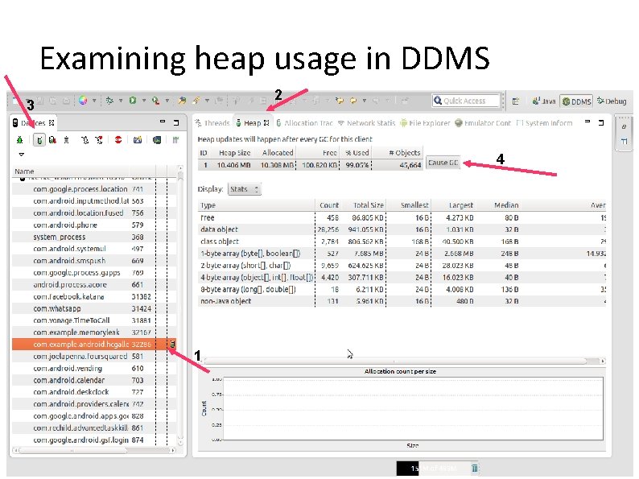Click the Screen Capture camera icon
Screen dimensions: 639x479
[138, 140]
